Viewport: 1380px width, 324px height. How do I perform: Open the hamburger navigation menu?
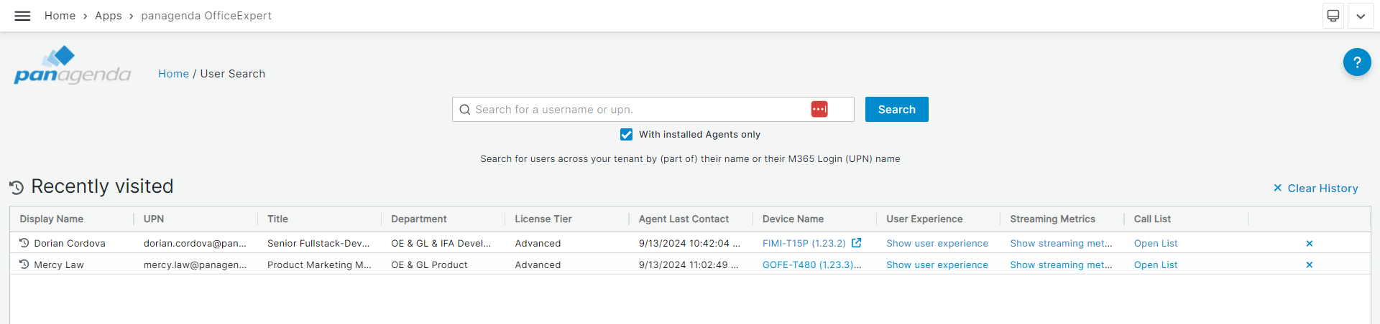coord(22,16)
